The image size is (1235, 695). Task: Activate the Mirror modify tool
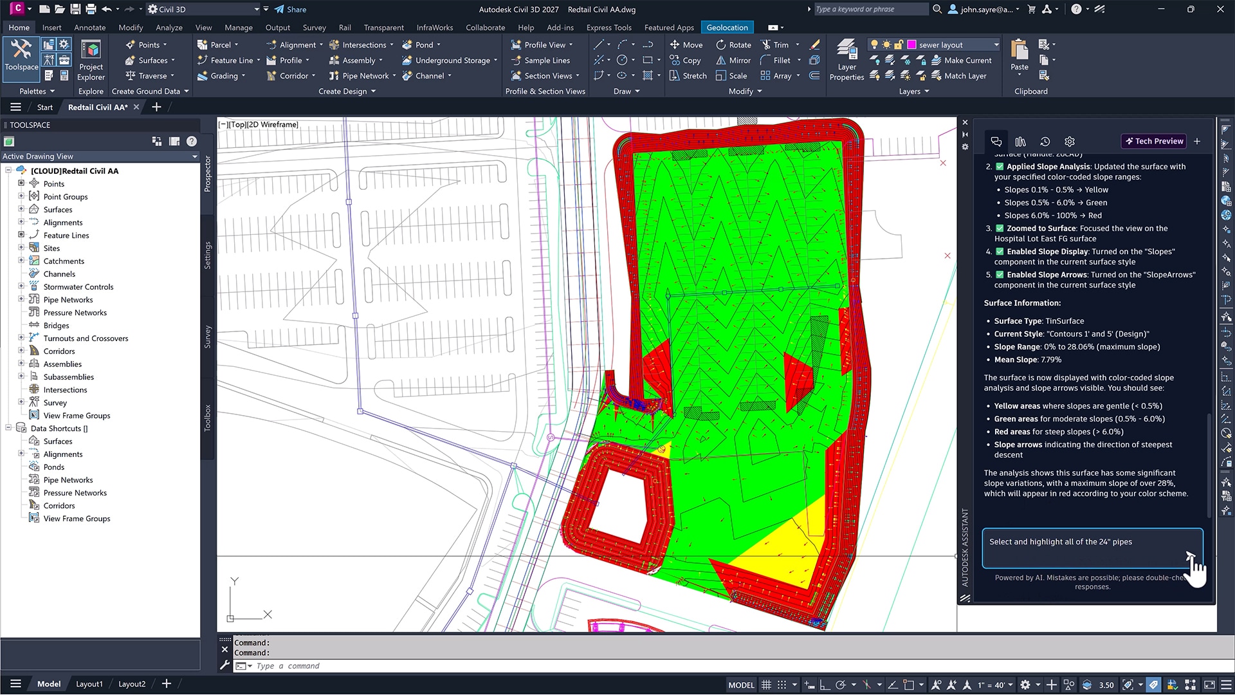733,60
